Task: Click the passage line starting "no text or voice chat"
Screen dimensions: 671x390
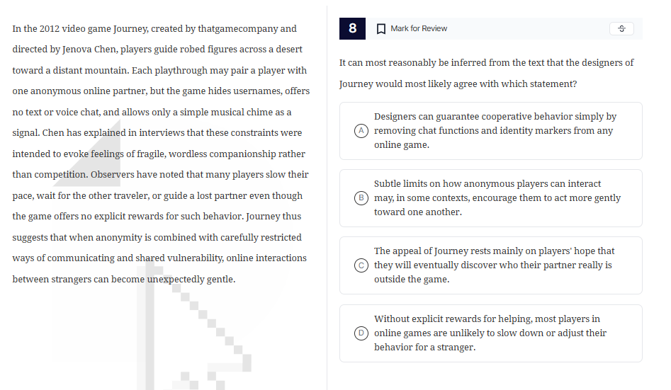Action: (x=152, y=112)
